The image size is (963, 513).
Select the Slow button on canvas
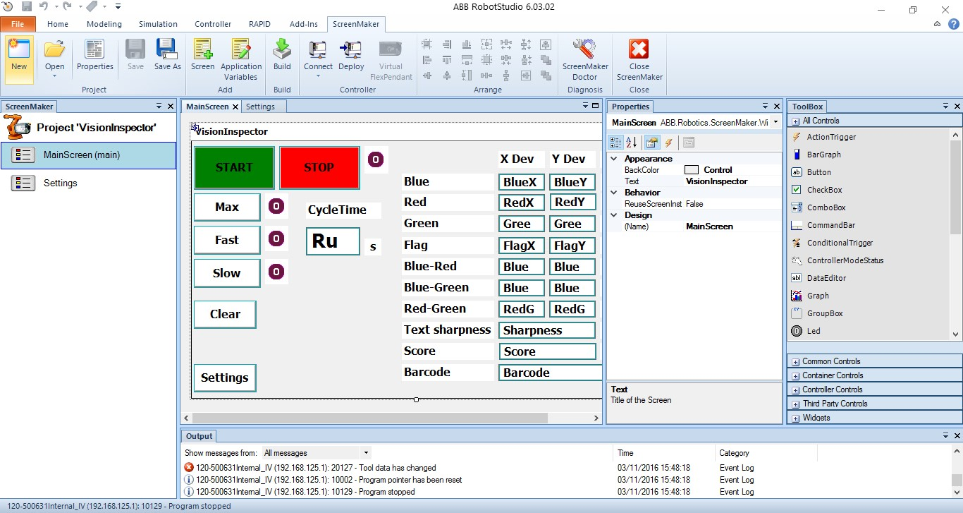point(227,274)
